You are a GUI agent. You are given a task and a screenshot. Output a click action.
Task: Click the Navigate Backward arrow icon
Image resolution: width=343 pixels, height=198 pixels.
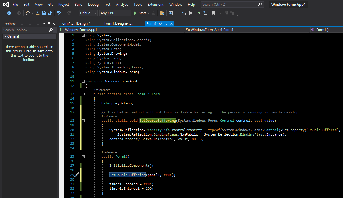point(9,13)
